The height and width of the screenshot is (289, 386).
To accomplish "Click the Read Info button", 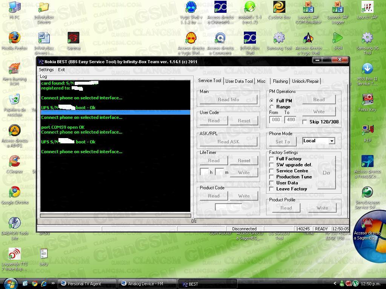I will pyautogui.click(x=228, y=99).
